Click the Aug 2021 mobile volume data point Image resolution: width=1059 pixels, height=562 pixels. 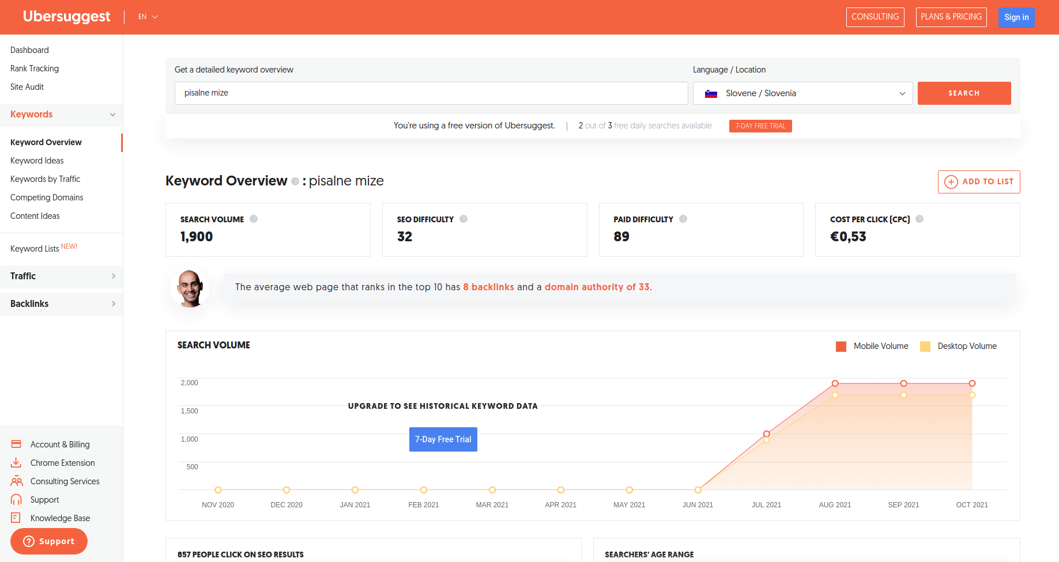pos(835,383)
